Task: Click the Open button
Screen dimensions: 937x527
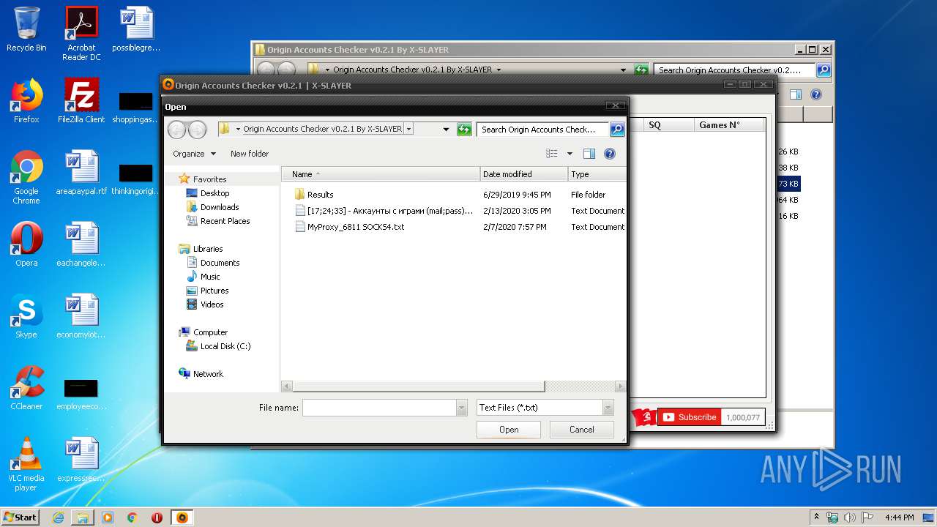Action: pyautogui.click(x=509, y=430)
